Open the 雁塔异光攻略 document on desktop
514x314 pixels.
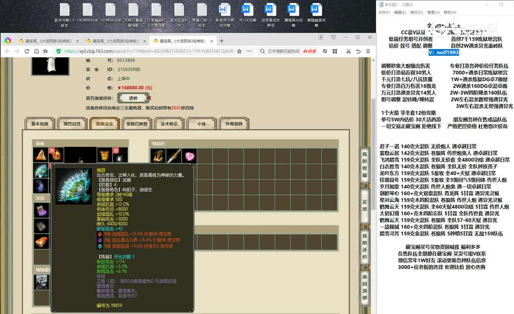click(x=293, y=15)
